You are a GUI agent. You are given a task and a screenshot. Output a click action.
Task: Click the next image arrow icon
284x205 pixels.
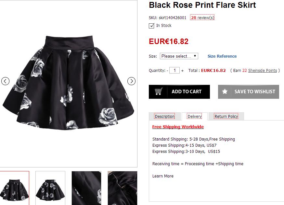(131, 81)
